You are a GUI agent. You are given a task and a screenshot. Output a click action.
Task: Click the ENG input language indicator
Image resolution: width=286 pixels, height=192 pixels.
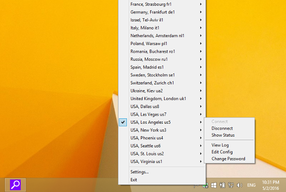pyautogui.click(x=251, y=185)
